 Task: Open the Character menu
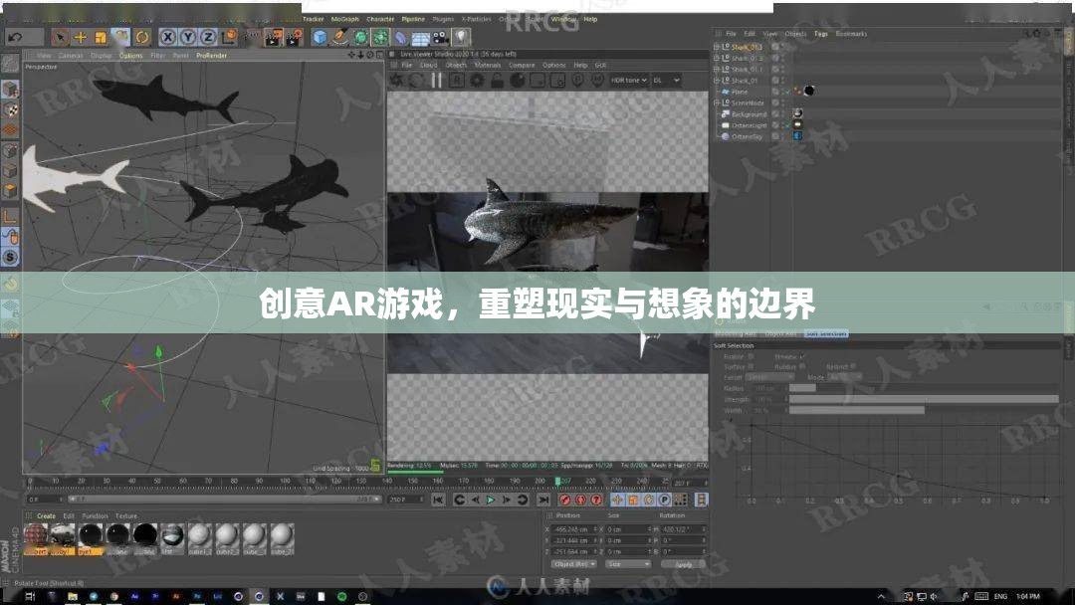coord(380,19)
